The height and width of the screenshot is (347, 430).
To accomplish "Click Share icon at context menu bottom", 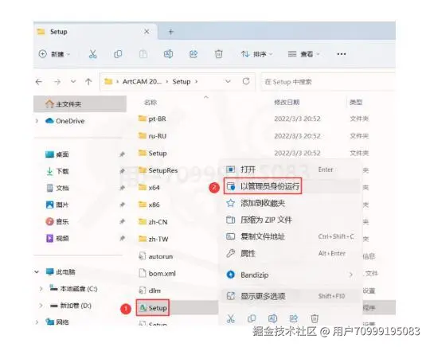I will [x=293, y=318].
